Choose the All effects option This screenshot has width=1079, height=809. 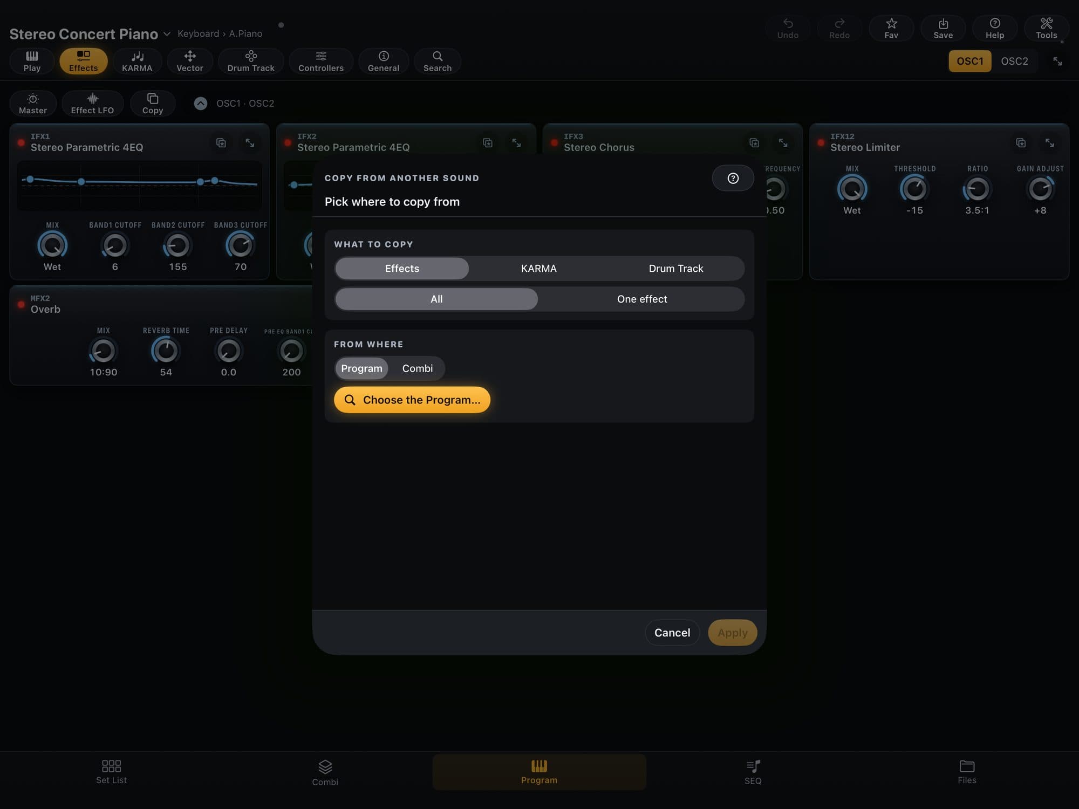tap(436, 299)
